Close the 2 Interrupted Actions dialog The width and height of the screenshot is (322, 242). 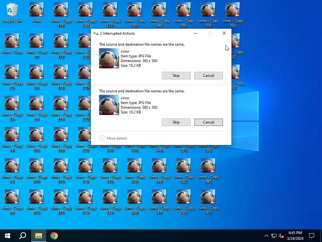pyautogui.click(x=224, y=33)
